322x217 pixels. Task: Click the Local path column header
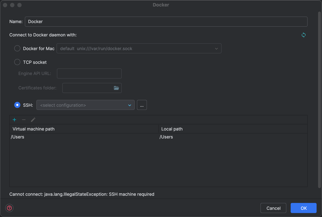coord(233,129)
